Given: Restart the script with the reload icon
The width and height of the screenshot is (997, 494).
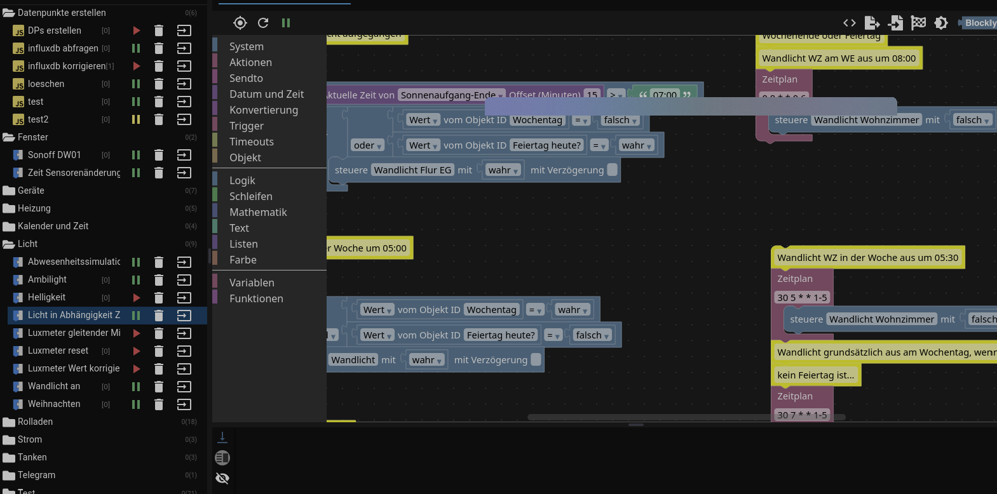Looking at the screenshot, I should tap(263, 23).
